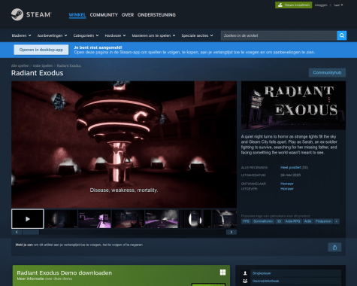
Task: Click the Meld je aan link
Action: tap(24, 245)
